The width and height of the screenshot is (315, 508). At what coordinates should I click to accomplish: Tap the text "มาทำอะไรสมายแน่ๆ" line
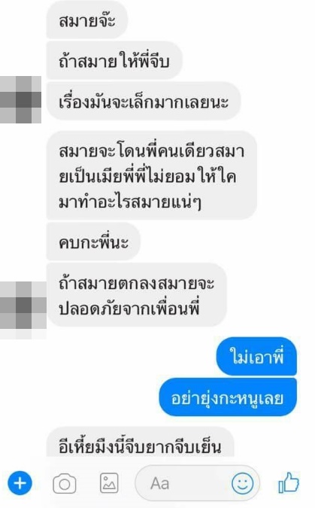(x=130, y=202)
